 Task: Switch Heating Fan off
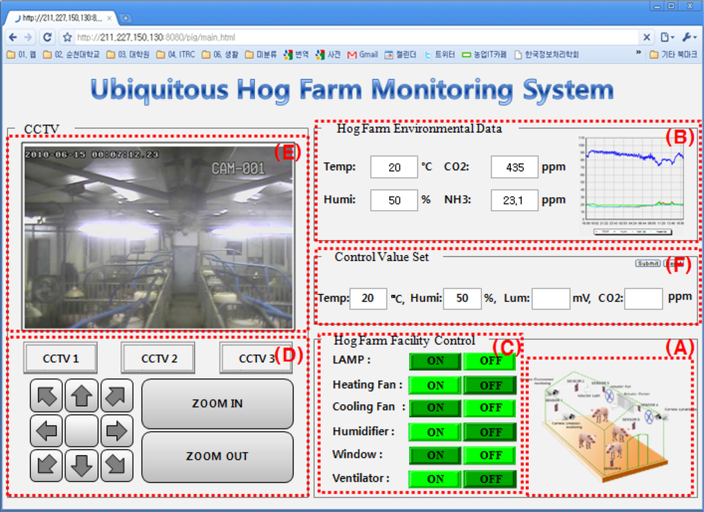click(x=490, y=385)
